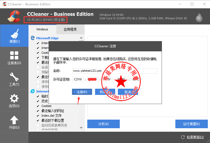Click the 购买 purchase button in dialog
The height and width of the screenshot is (143, 210).
pyautogui.click(x=105, y=92)
